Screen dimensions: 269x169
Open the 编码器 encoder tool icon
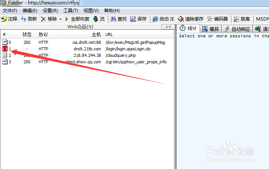coord(209,19)
